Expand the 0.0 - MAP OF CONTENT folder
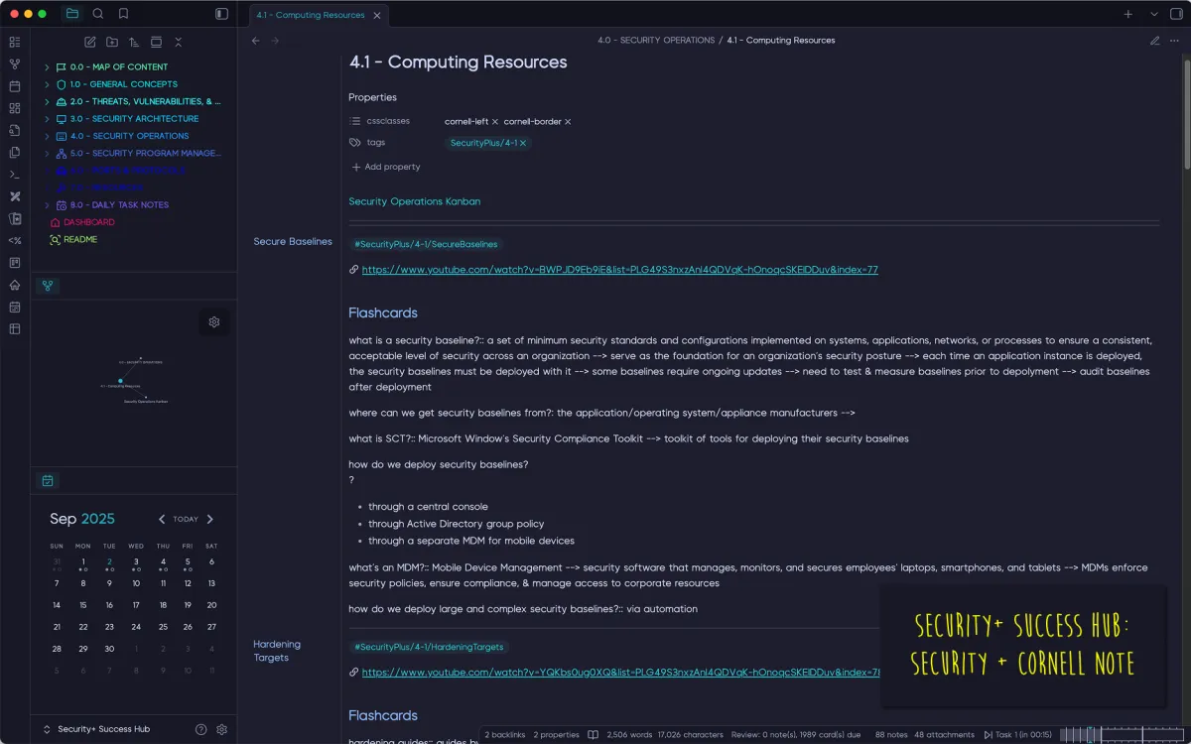 pyautogui.click(x=47, y=67)
